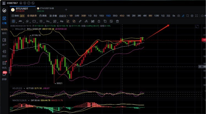The image size is (206, 114).
Task: Click the magnet snap drawing icon
Action: click(93, 21)
